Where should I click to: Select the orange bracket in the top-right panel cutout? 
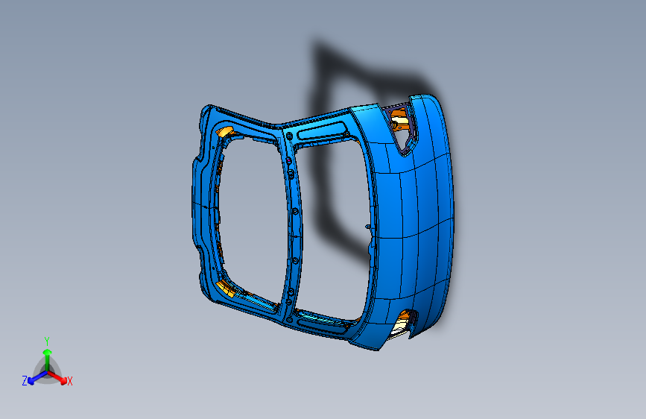(399, 120)
